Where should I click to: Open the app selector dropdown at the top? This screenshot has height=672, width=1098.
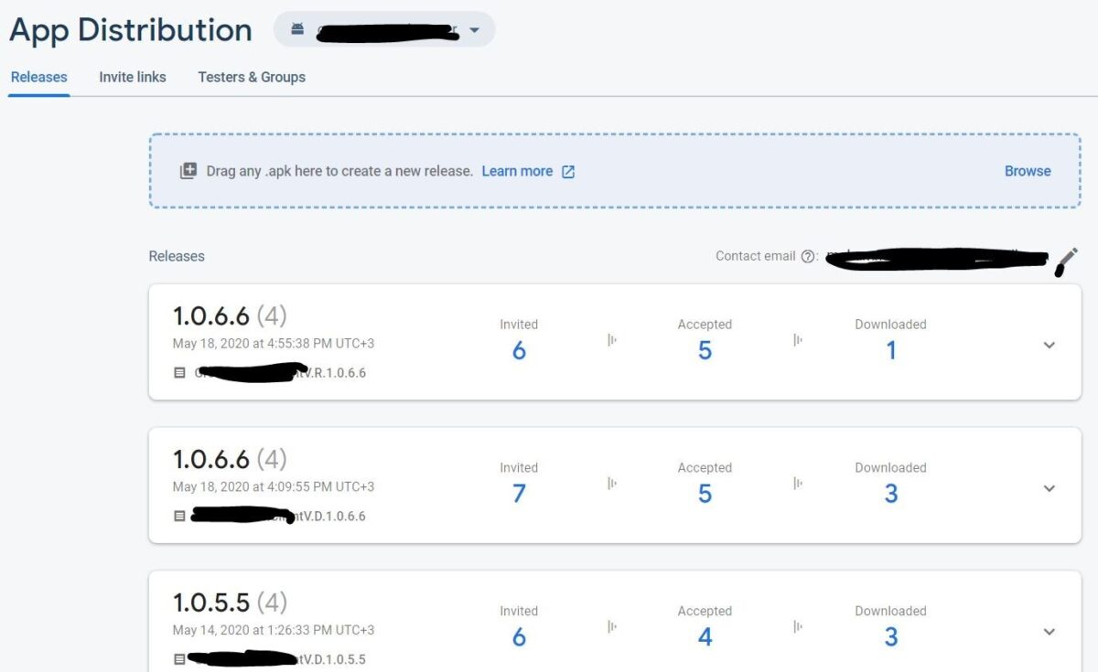[x=475, y=28]
